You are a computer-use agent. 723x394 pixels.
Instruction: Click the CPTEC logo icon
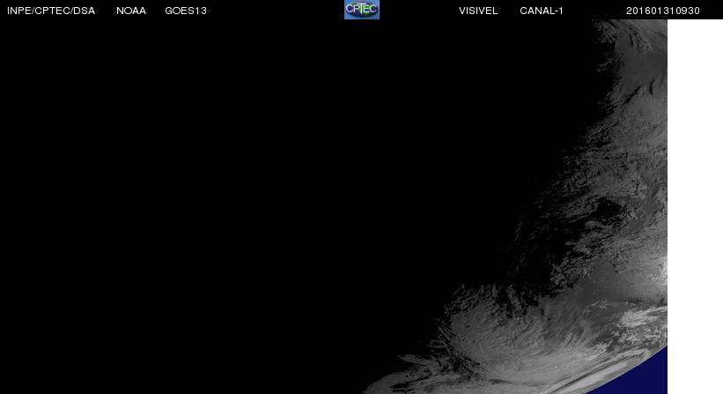tap(362, 9)
